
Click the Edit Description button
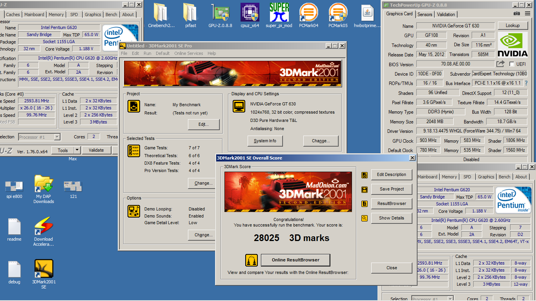(392, 175)
